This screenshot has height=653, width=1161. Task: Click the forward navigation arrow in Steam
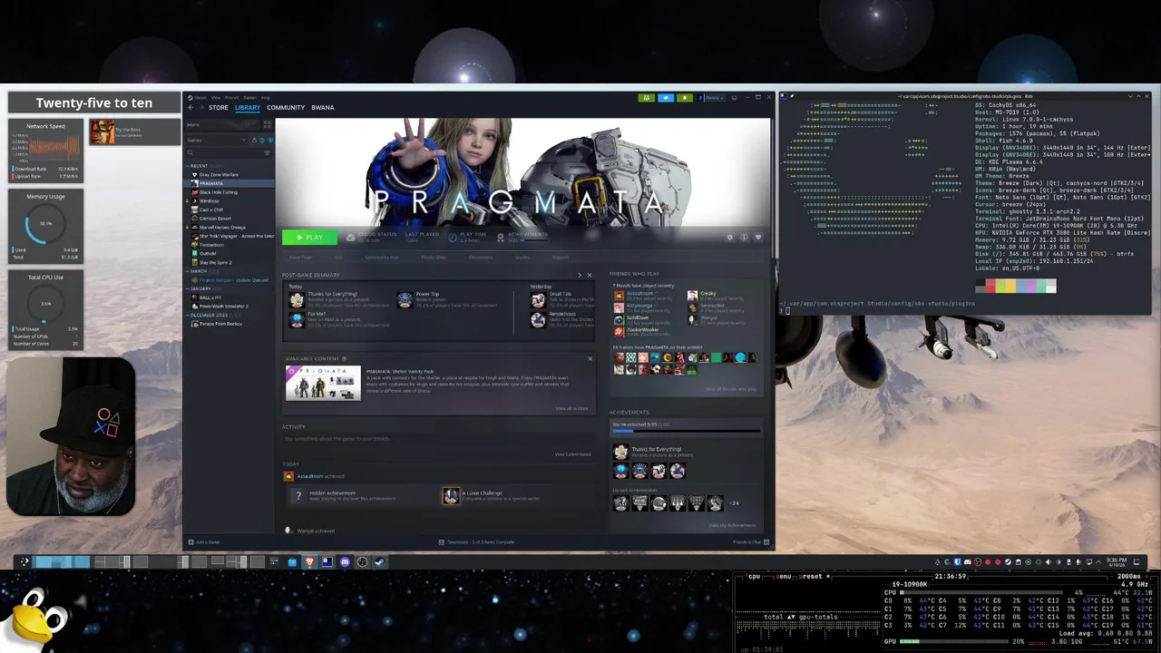pos(201,108)
